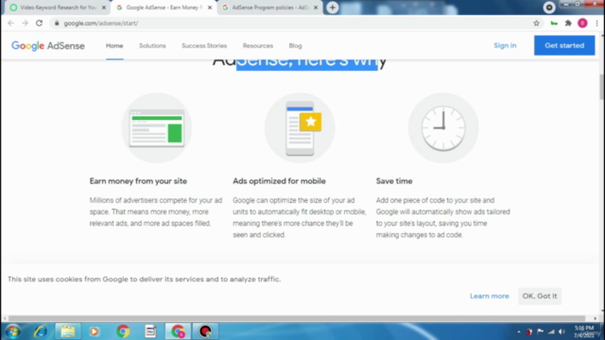This screenshot has width=605, height=340.
Task: Open the Chrome icon next to media player
Action: 123,331
